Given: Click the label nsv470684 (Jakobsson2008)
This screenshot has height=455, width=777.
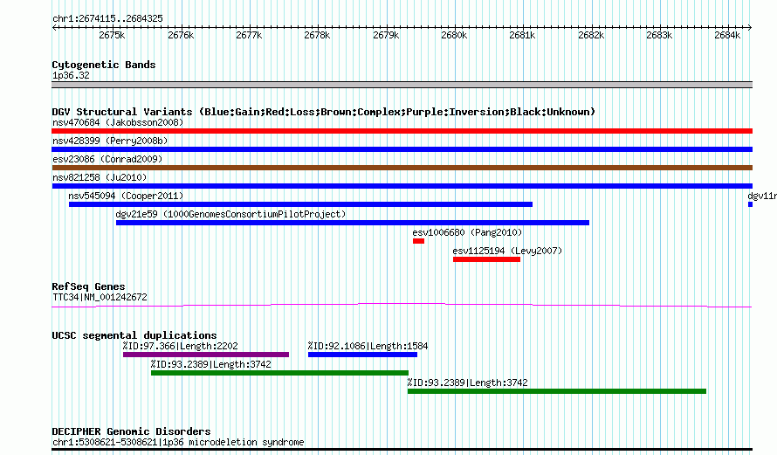Looking at the screenshot, I should 118,122.
